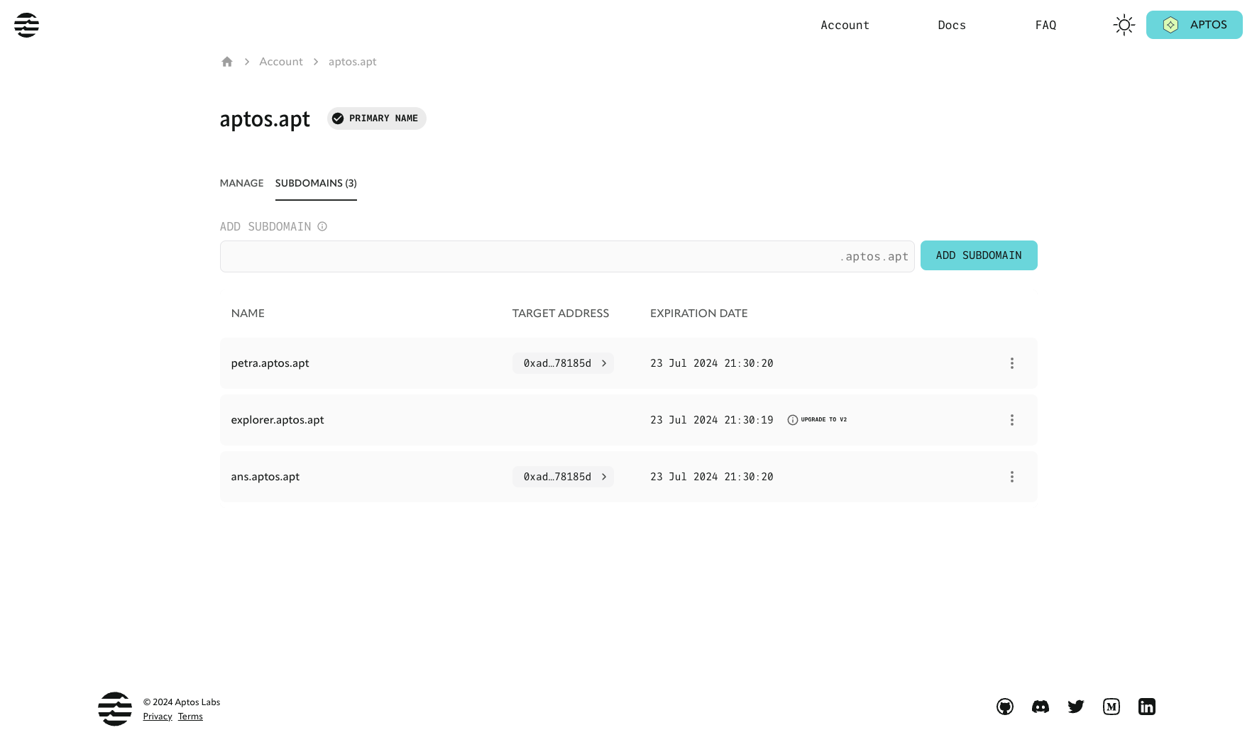
Task: Click petra.aptos.apt expiration date value
Action: [x=712, y=363]
